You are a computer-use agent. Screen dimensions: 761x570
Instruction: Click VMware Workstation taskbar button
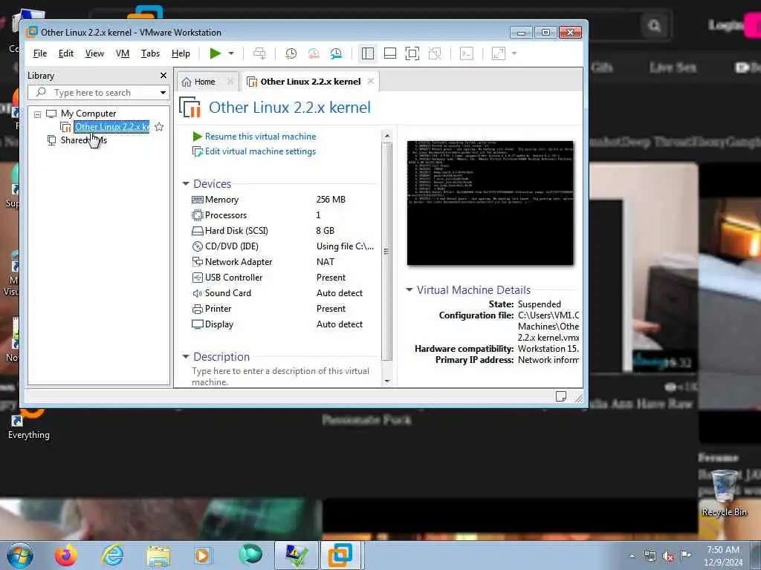pos(340,555)
